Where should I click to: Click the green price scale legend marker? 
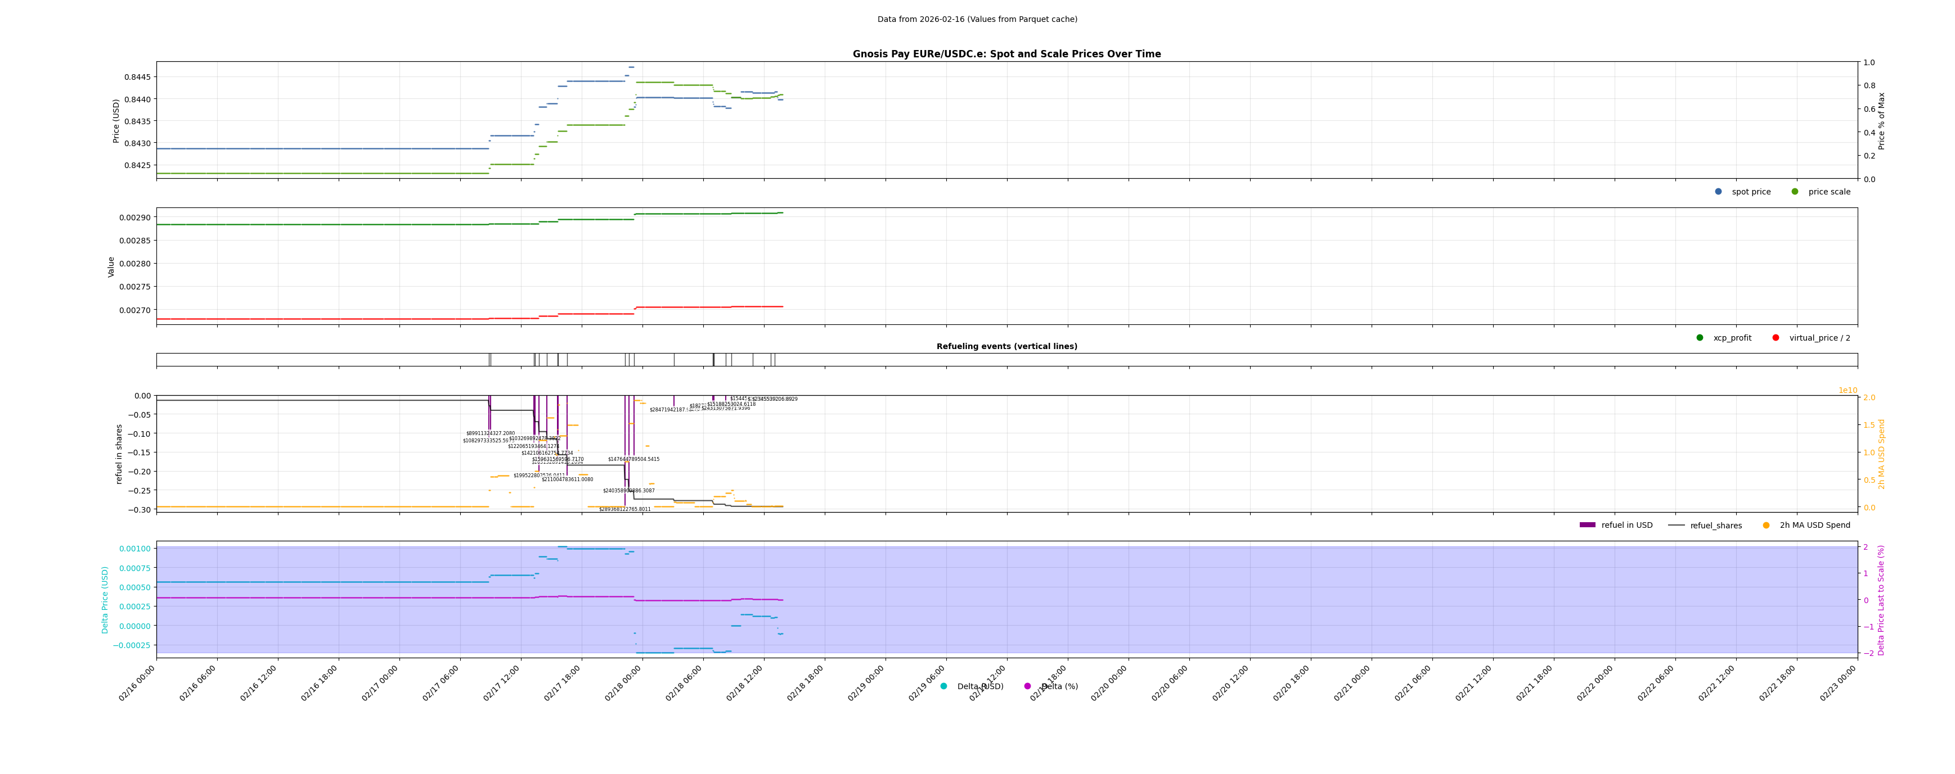coord(1795,192)
